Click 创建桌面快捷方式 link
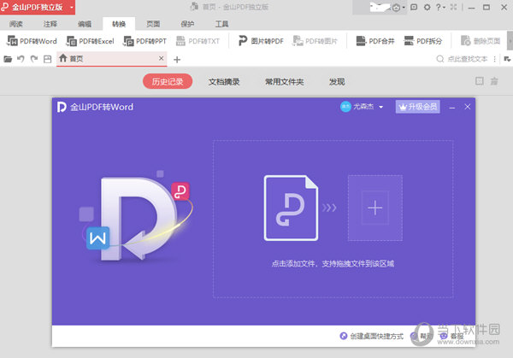The height and width of the screenshot is (358, 513). [x=372, y=336]
